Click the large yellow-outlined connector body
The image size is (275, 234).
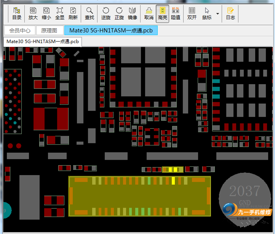[x=140, y=196]
